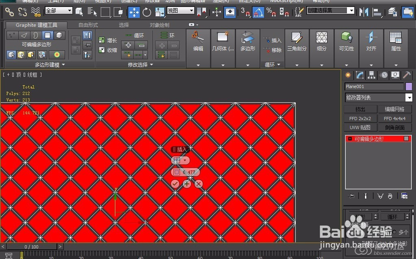Select Edge sub-object level in ribbon
The image size is (416, 259).
point(24,35)
